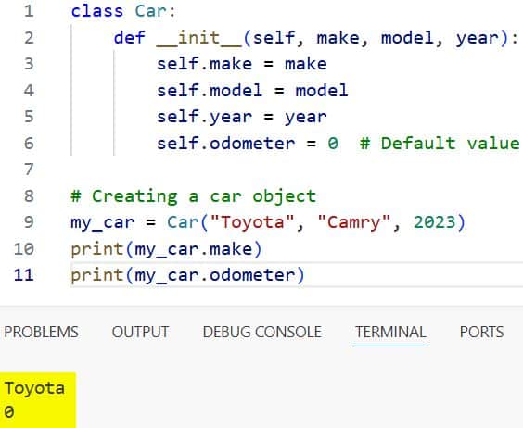Click '# Default value' comment
Image resolution: width=523 pixels, height=428 pixels.
pyautogui.click(x=440, y=144)
